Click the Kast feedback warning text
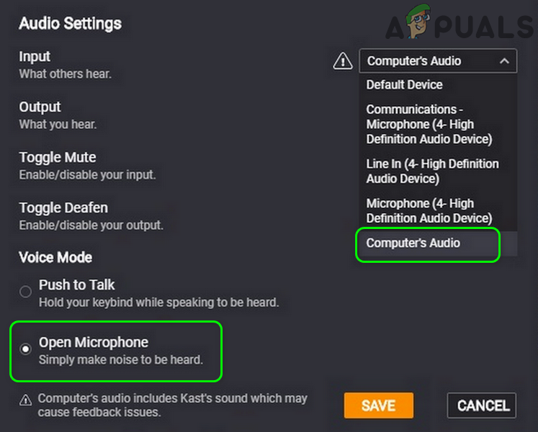Viewport: 538px width, 432px height. [x=173, y=405]
